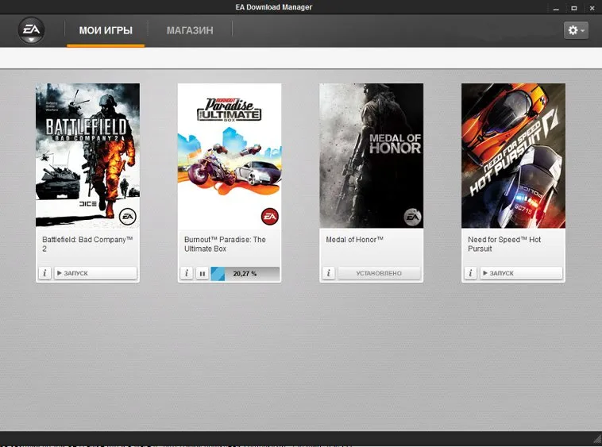The height and width of the screenshot is (447, 602).
Task: Open the МАГАЗИН tab
Action: (190, 31)
